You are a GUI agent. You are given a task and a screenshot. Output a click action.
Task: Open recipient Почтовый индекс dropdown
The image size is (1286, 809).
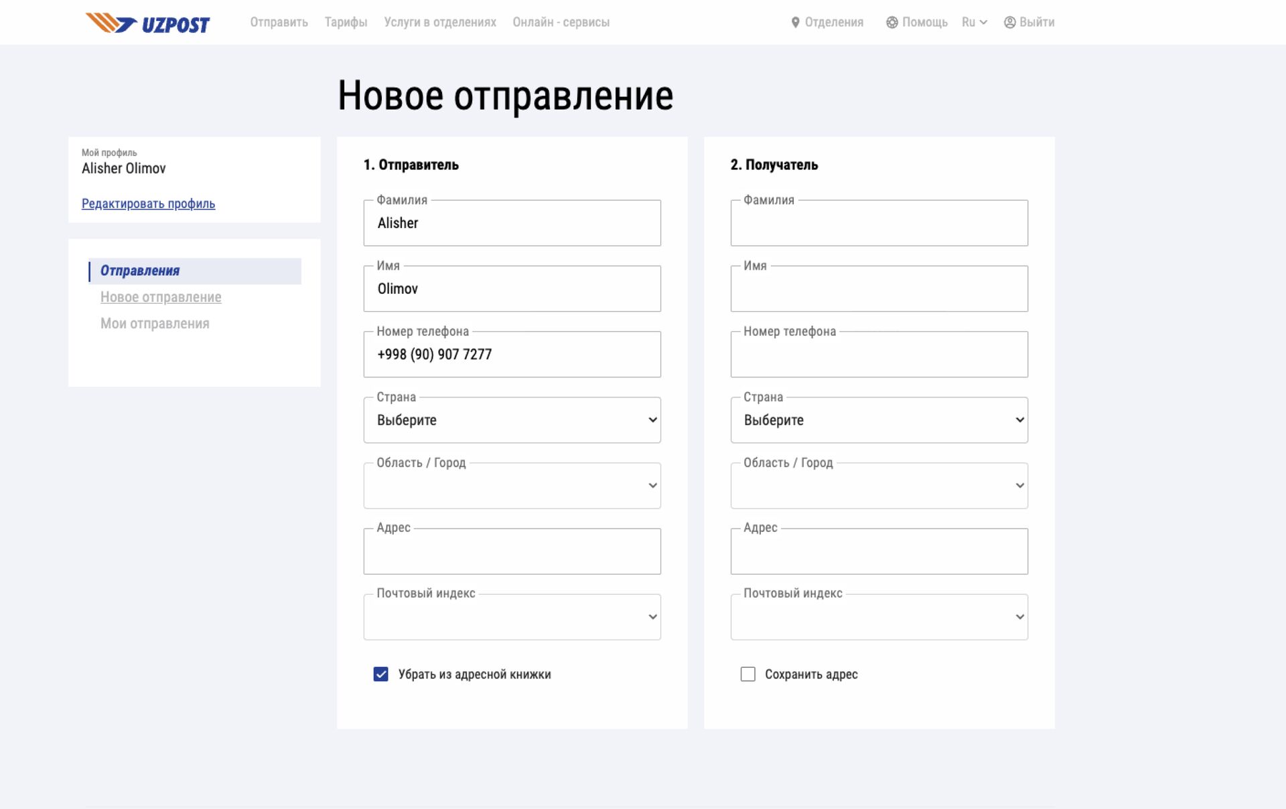point(879,616)
